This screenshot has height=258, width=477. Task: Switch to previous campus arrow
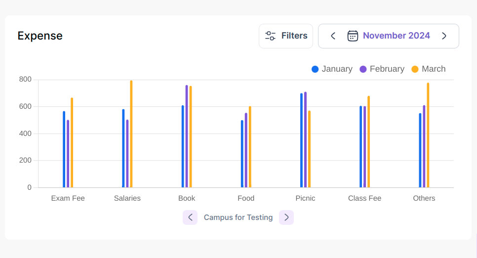190,217
